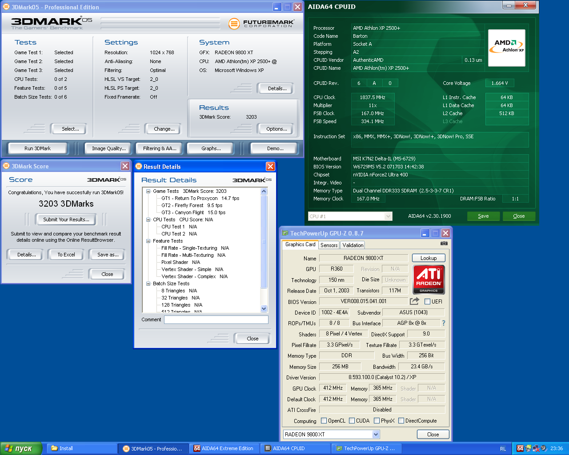Click the Lookup button in GPU-Z
Screen dimensions: 569x455
click(x=429, y=258)
